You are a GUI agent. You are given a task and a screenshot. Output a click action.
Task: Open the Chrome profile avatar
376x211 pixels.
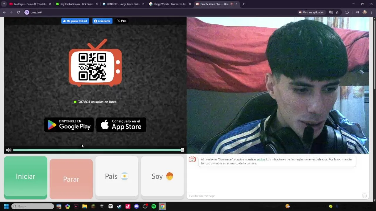point(365,12)
